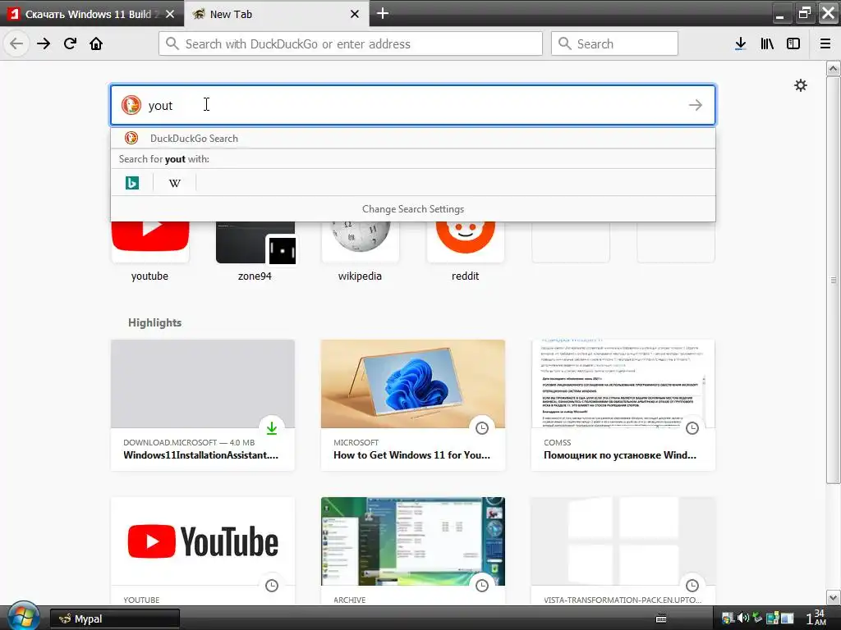Screen dimensions: 841x630
Task: Open the wikipedia top site tile
Action: [361, 252]
